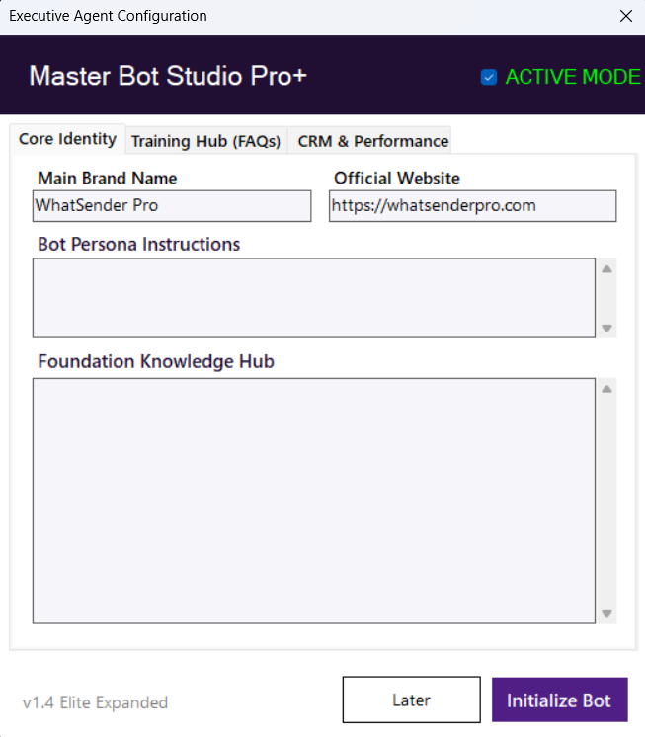Open the Training Hub (FAQs) tab

[206, 141]
